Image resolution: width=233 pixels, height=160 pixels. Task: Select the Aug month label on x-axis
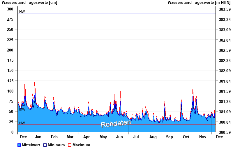coord(153,137)
